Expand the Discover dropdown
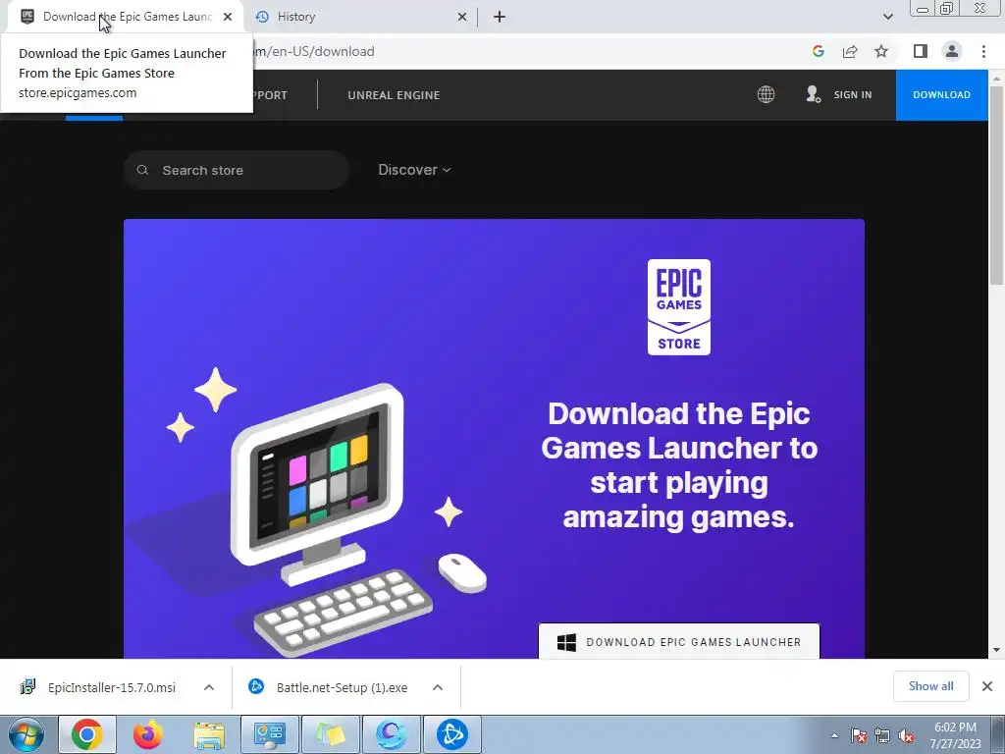 [x=414, y=170]
